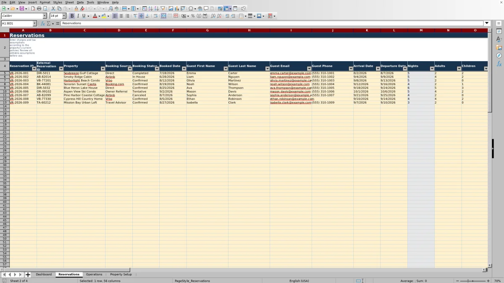Switch to the Operations sheet tab
The width and height of the screenshot is (504, 283).
(94, 275)
